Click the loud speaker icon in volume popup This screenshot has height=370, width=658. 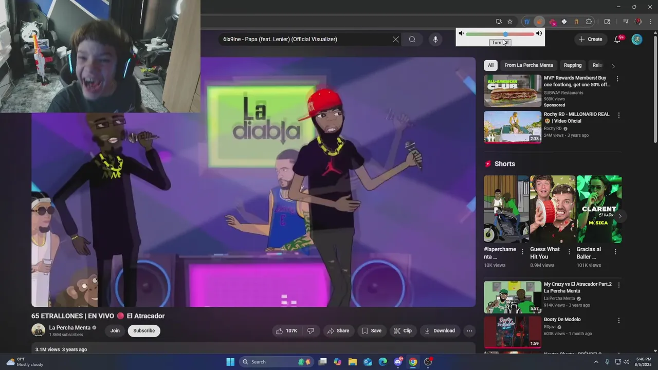coord(539,33)
